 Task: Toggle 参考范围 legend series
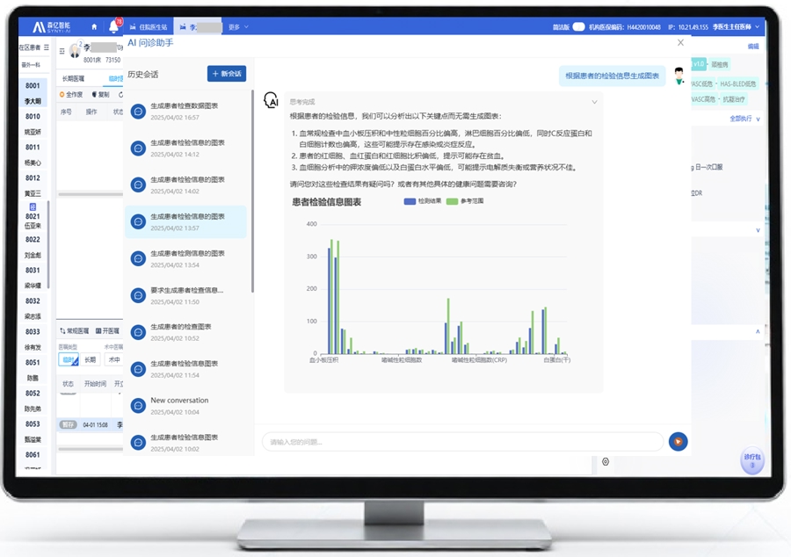tap(465, 201)
